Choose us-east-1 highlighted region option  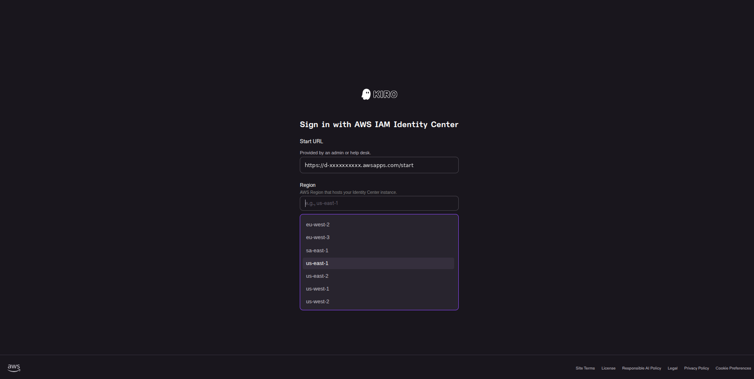(x=378, y=263)
